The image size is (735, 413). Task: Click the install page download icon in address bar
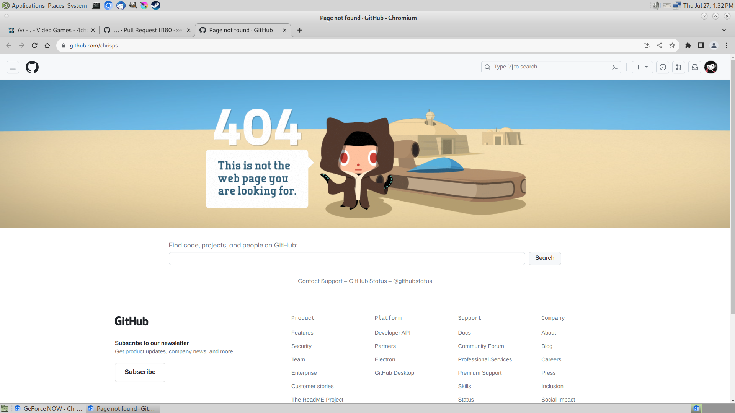click(647, 46)
